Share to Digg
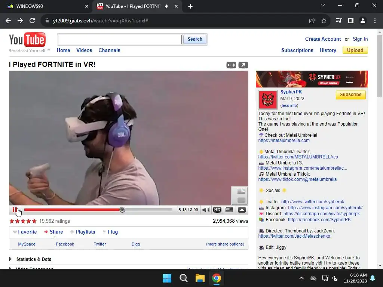The height and width of the screenshot is (287, 383). [x=135, y=244]
